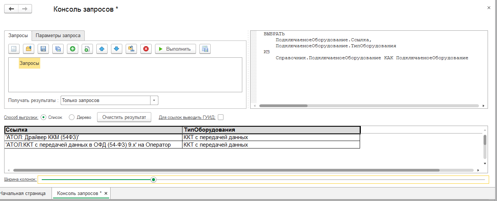Move query up with blue arrow
The width and height of the screenshot is (497, 201).
click(x=102, y=49)
